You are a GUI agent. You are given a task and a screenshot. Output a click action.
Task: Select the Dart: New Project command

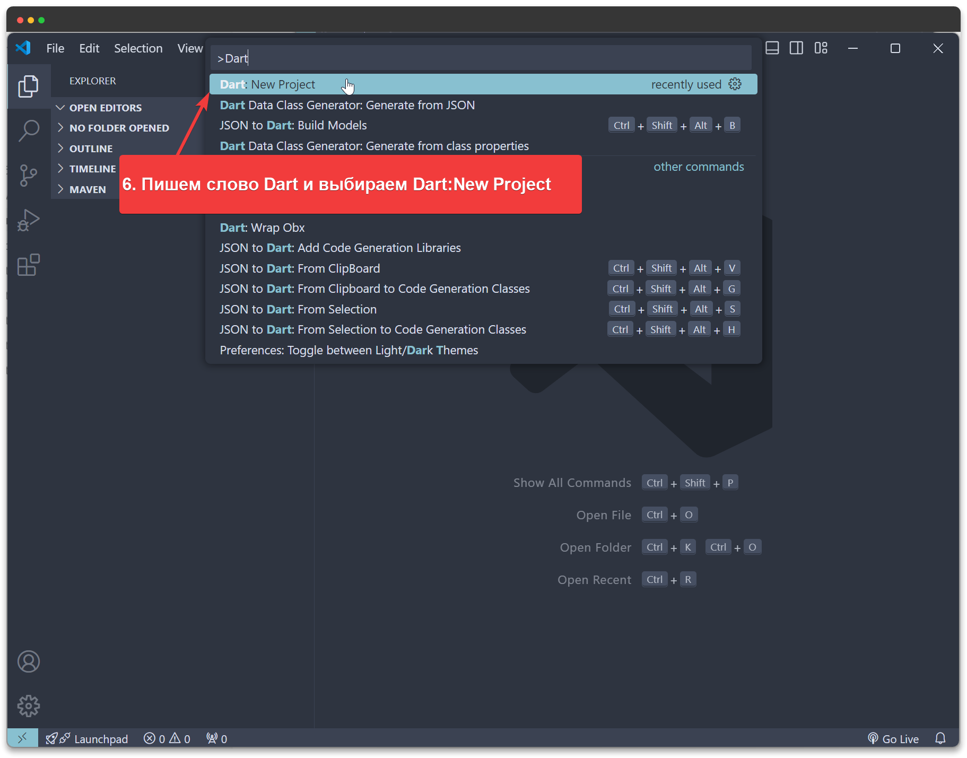267,84
